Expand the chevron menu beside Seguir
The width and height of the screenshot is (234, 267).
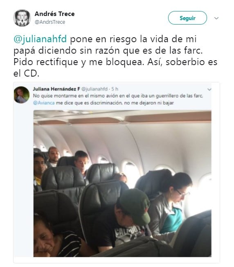point(216,18)
